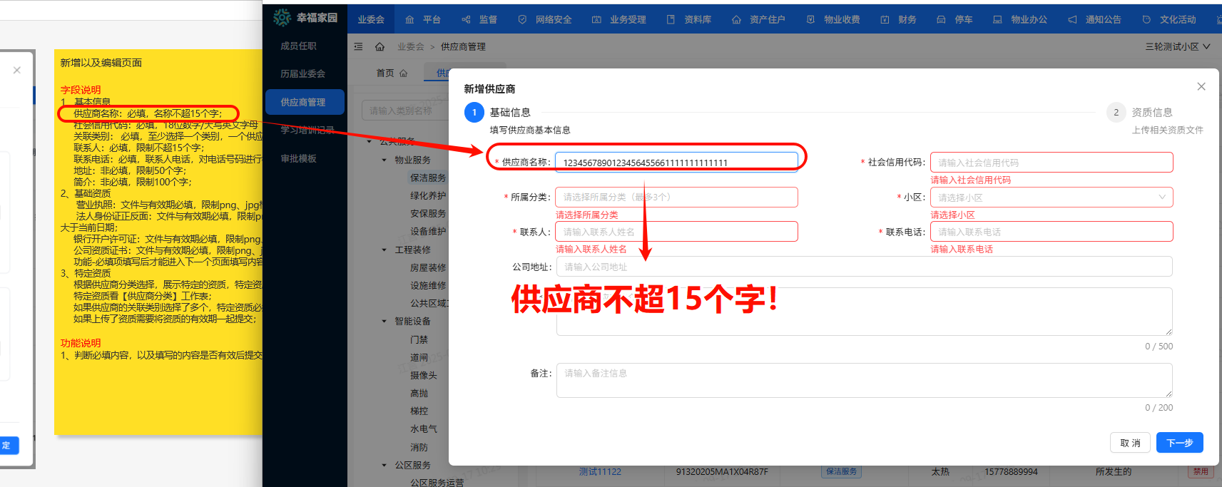Click the 联系人 name input field
The image size is (1222, 487).
pos(676,231)
